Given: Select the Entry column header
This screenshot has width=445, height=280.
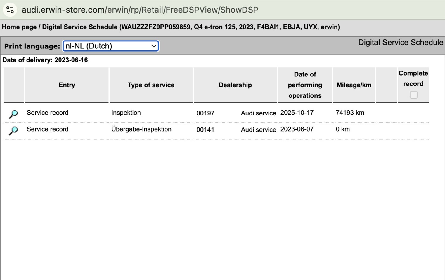Looking at the screenshot, I should pyautogui.click(x=67, y=85).
